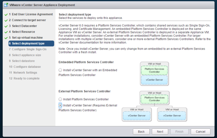
Task: Open step 3 Select Datacenter
Action: 23,26
